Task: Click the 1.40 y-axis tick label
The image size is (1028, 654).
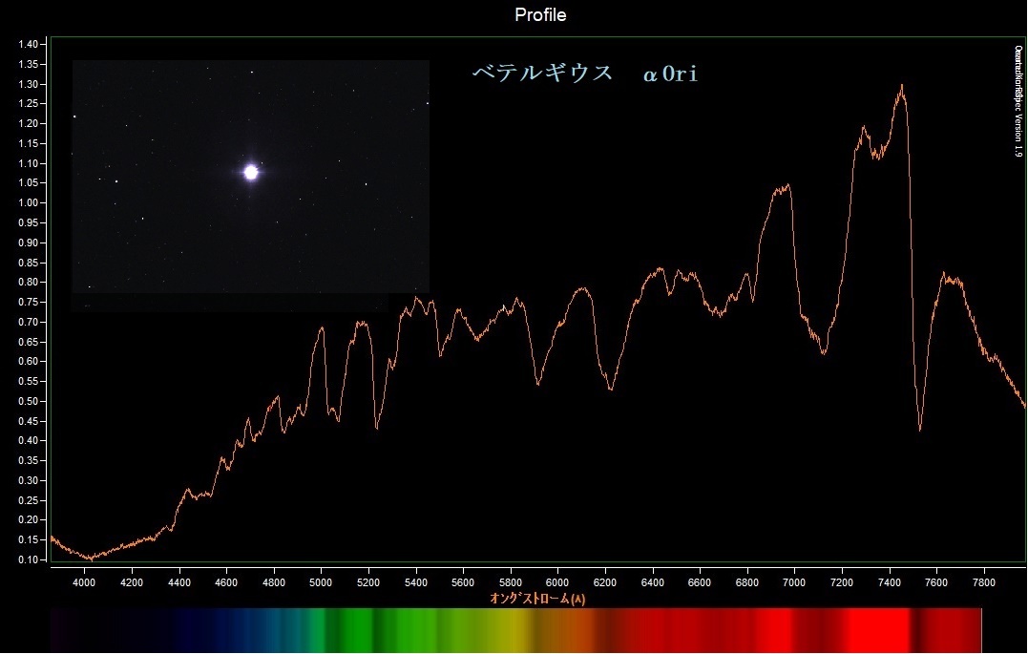Action: pyautogui.click(x=29, y=45)
